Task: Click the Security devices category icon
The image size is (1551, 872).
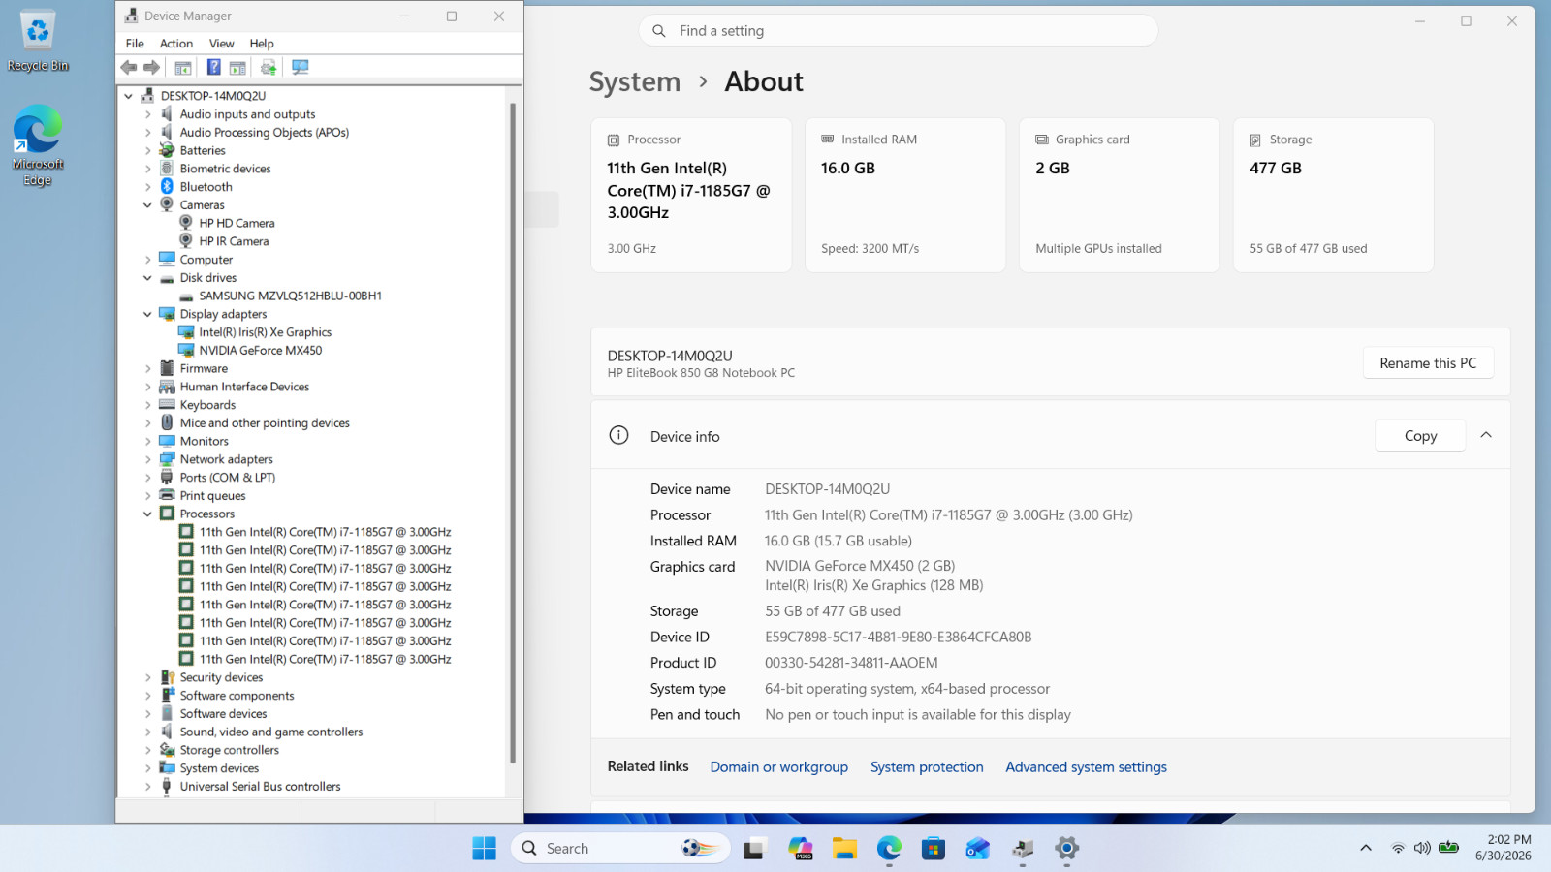Action: coord(167,677)
